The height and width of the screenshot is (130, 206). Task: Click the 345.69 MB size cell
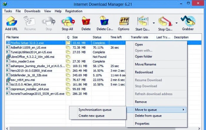pyautogui.click(x=80, y=75)
